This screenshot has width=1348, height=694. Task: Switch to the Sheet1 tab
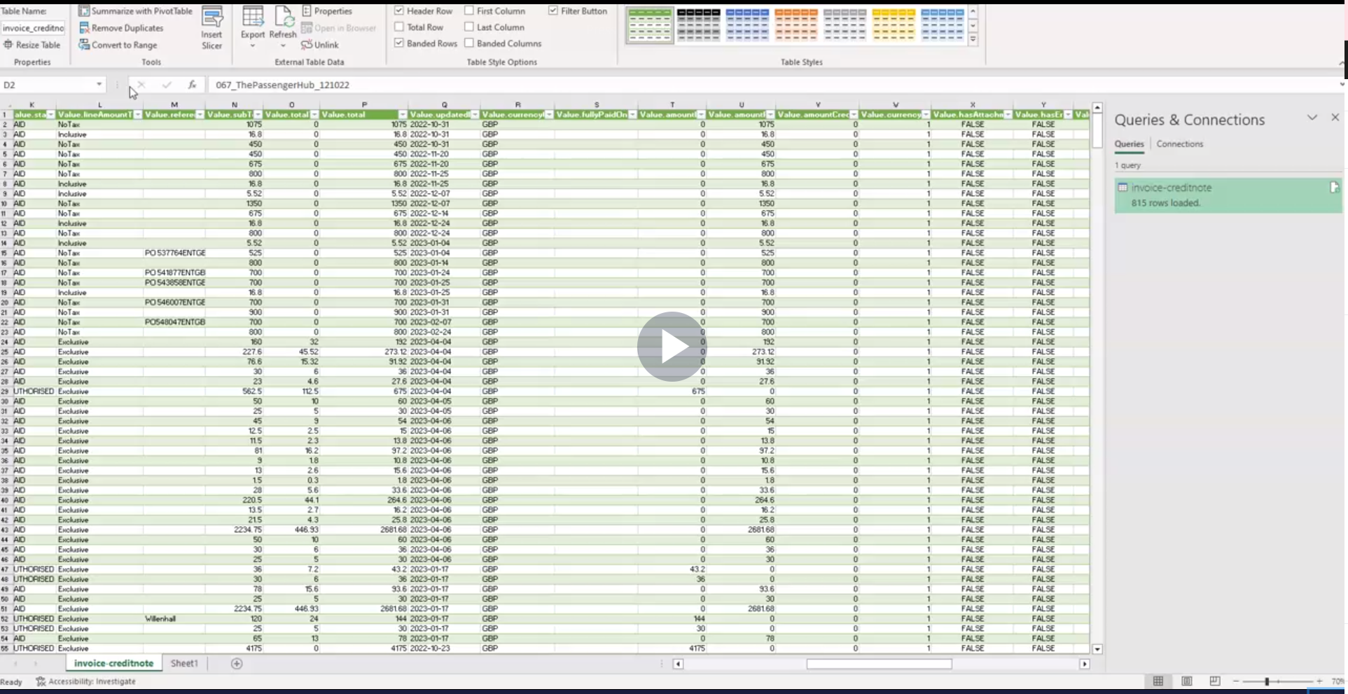[x=184, y=663]
